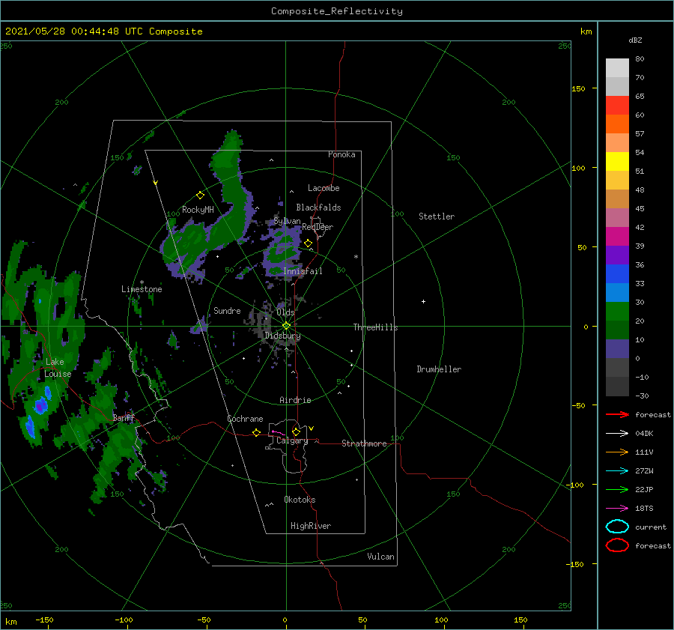
Task: Pick the blue swatch between 36 and 33
Action: click(x=617, y=274)
